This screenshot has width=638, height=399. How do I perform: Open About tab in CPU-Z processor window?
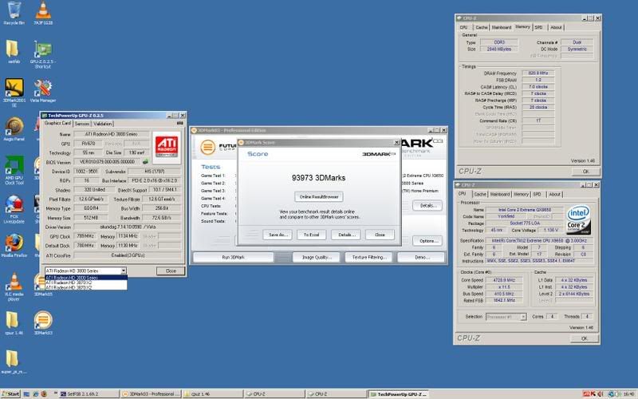[554, 195]
